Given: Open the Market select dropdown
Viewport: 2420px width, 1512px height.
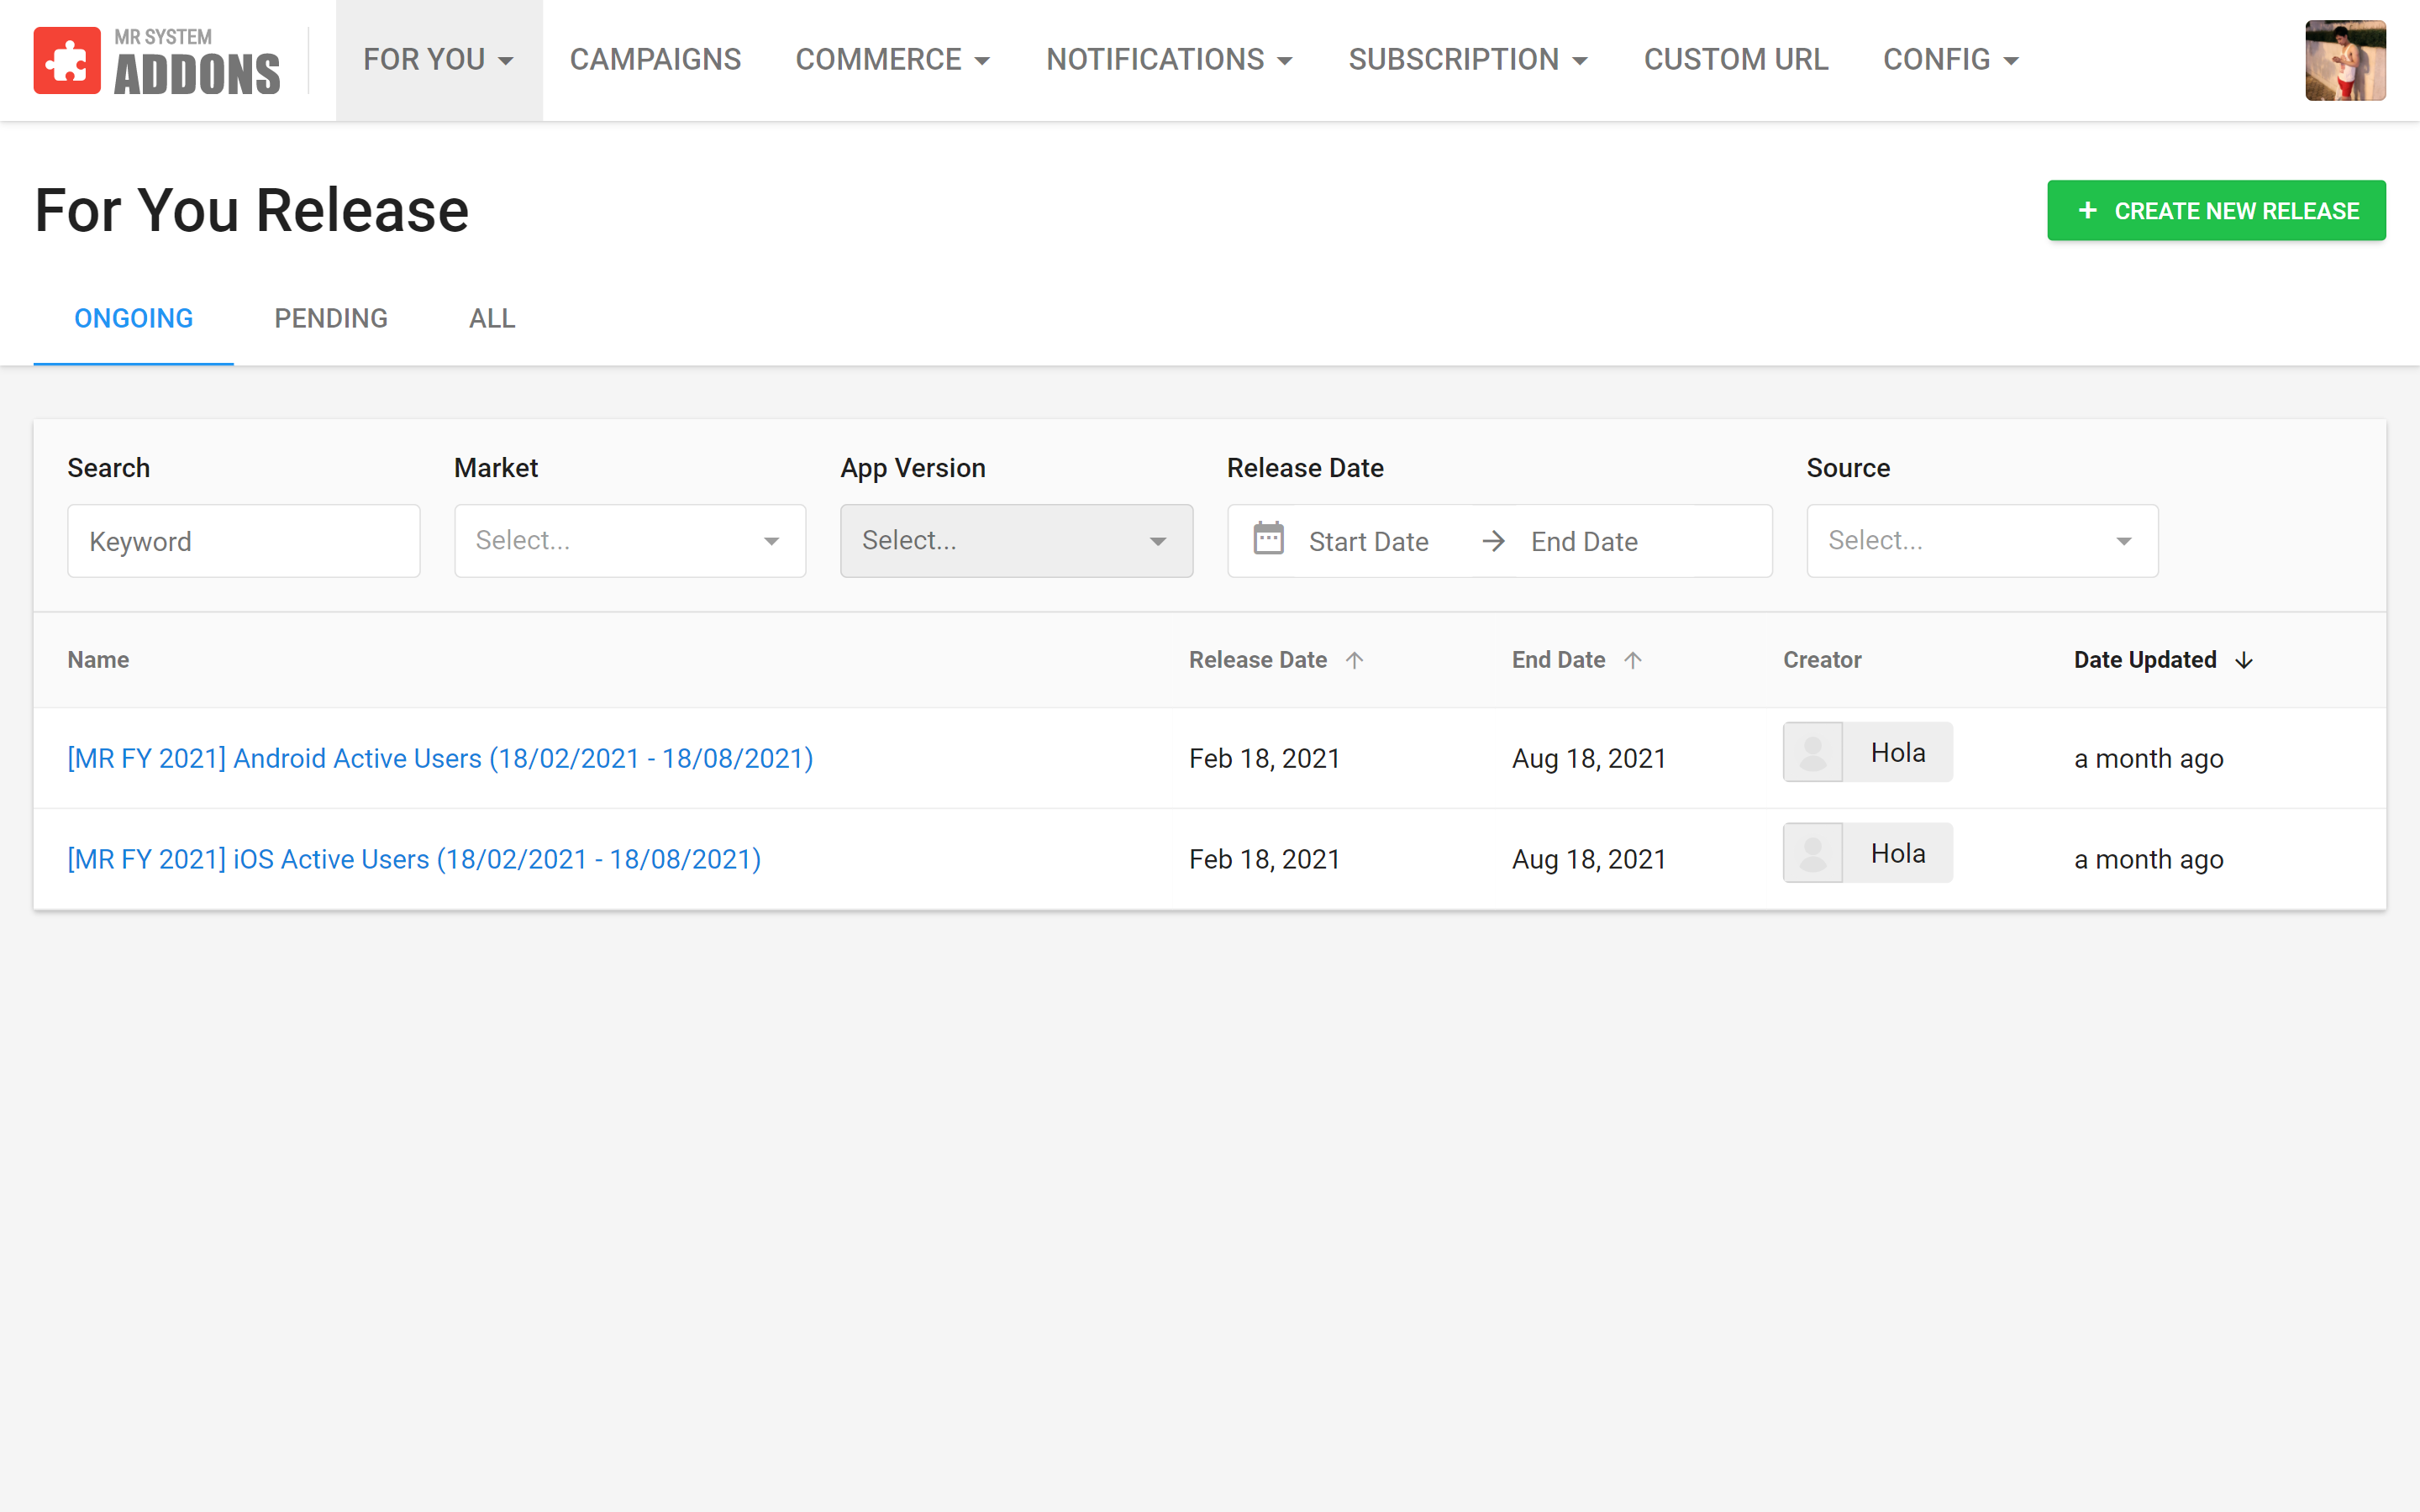Looking at the screenshot, I should coord(630,540).
